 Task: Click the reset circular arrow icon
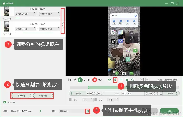click(133, 80)
